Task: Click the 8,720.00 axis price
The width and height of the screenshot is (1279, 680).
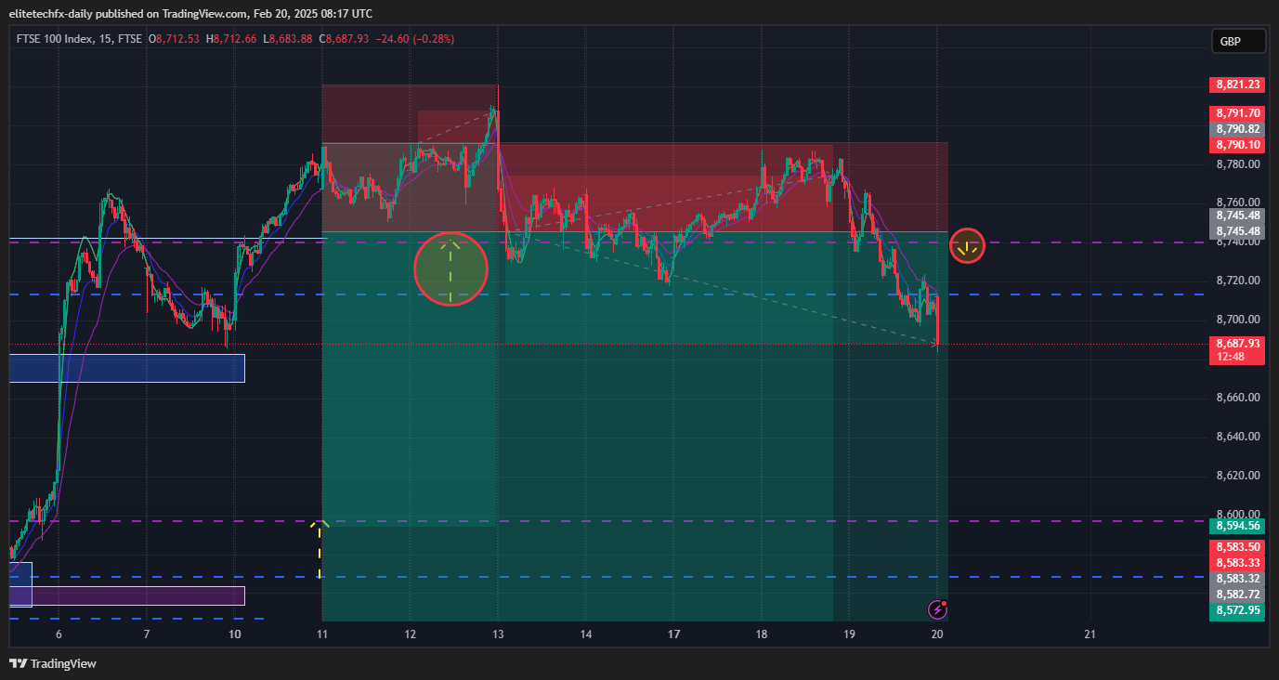Action: click(1237, 281)
